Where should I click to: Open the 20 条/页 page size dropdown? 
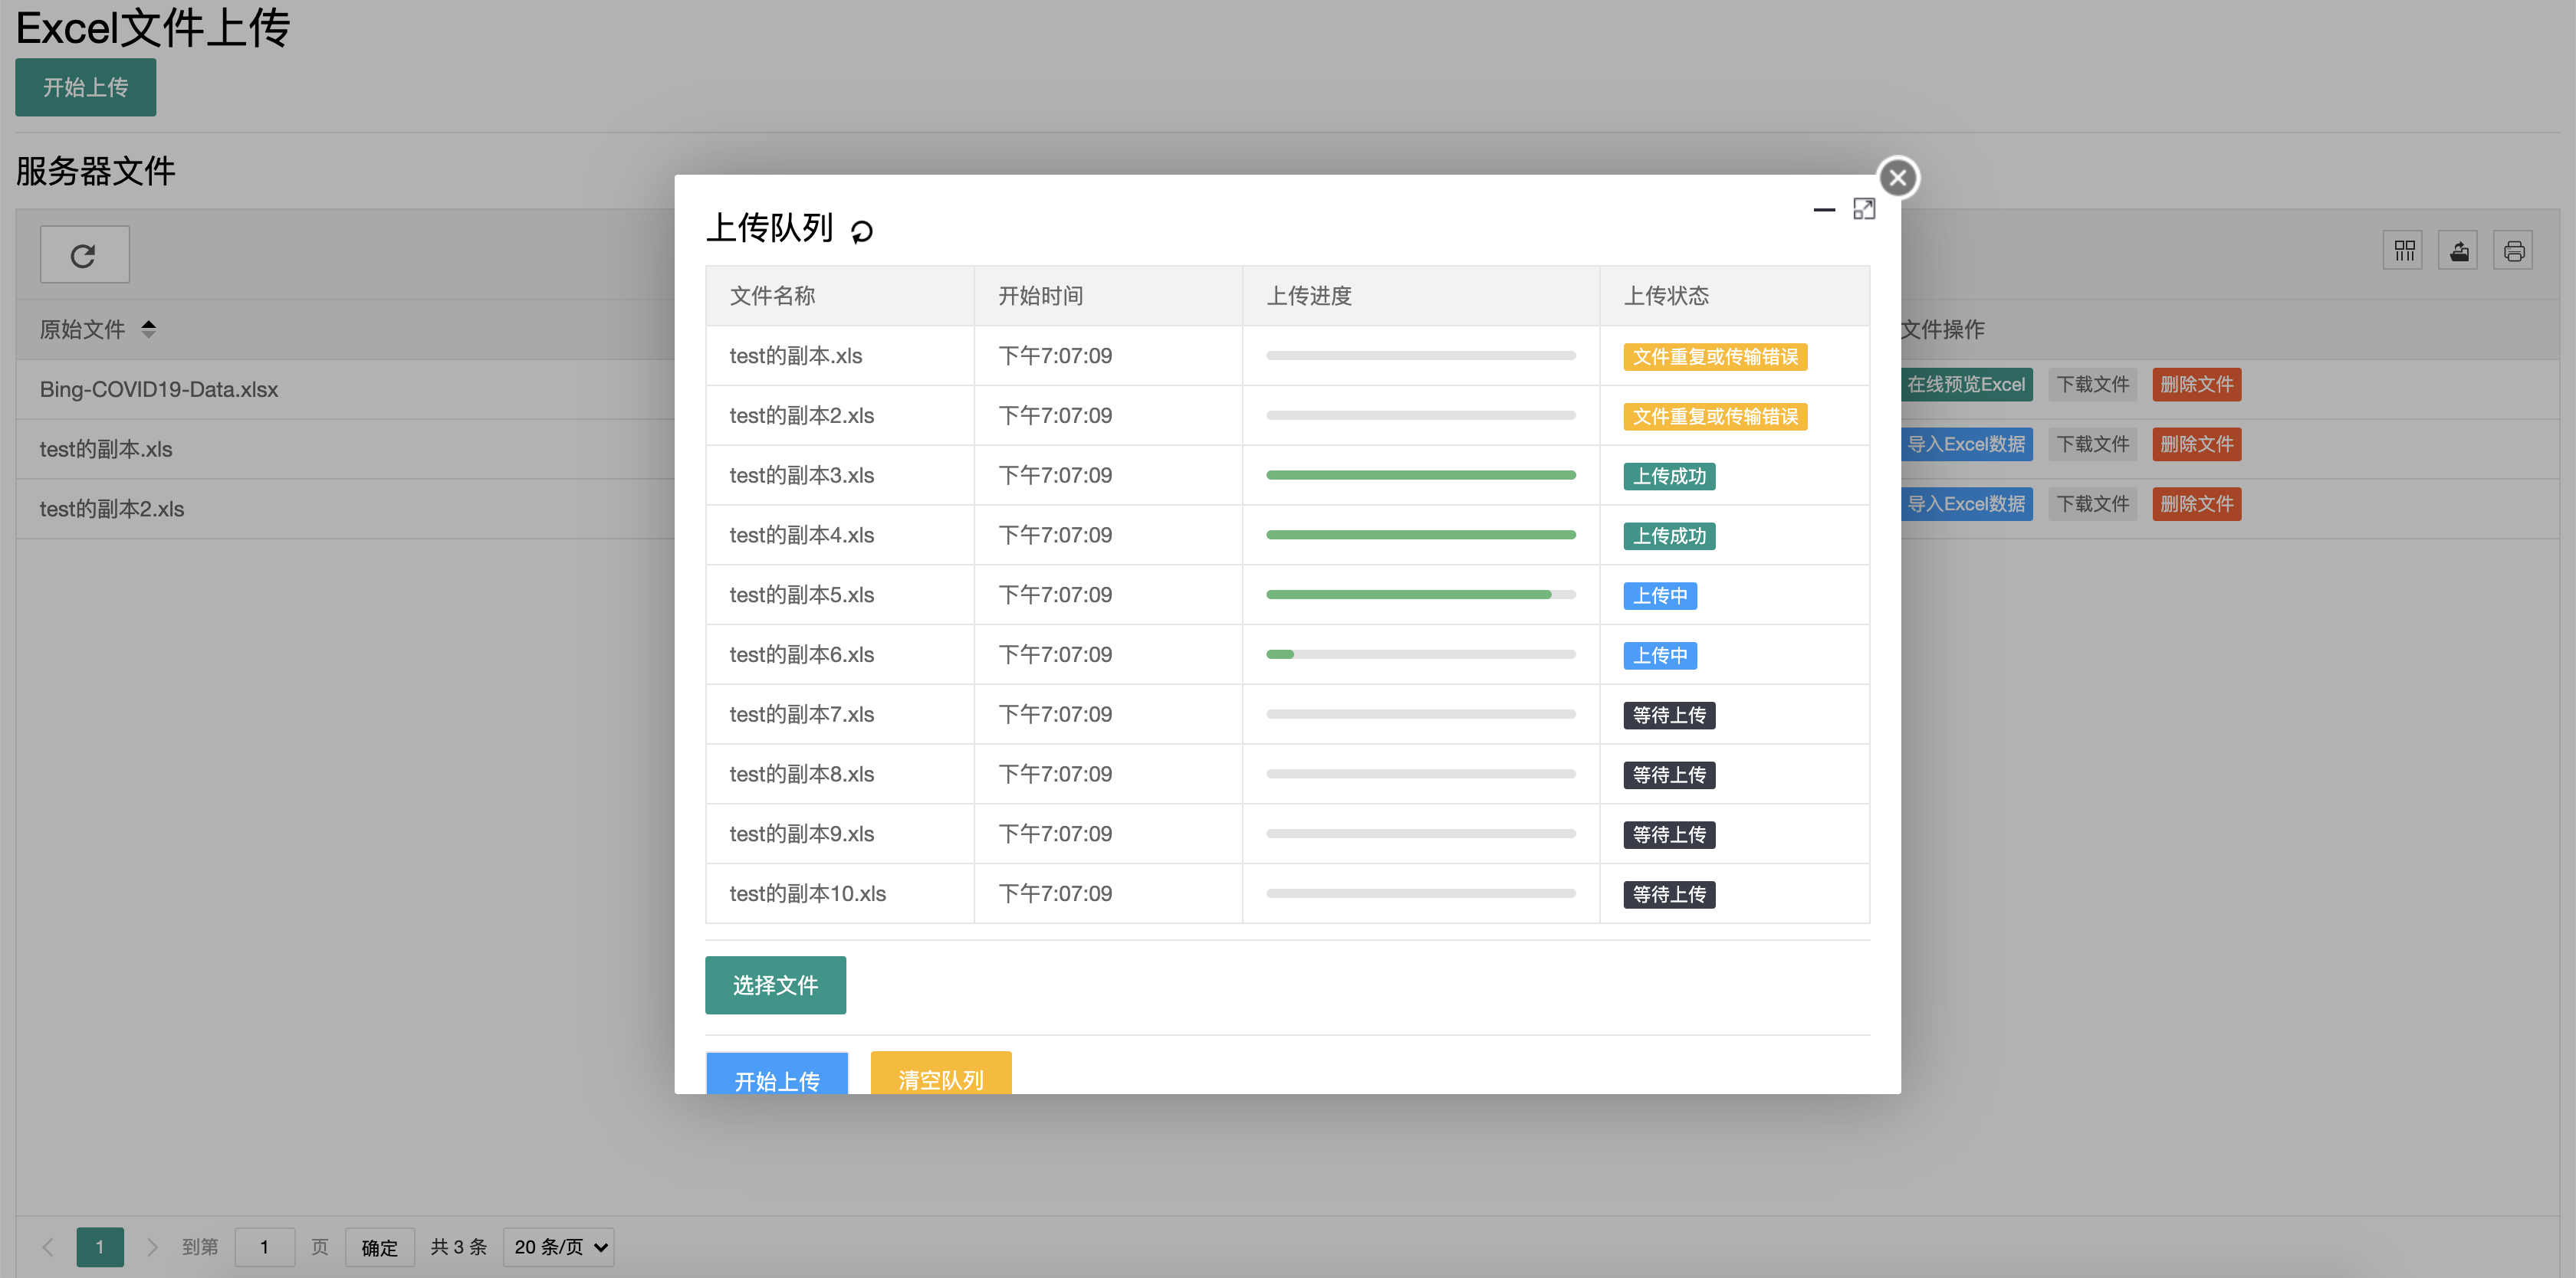(x=559, y=1247)
